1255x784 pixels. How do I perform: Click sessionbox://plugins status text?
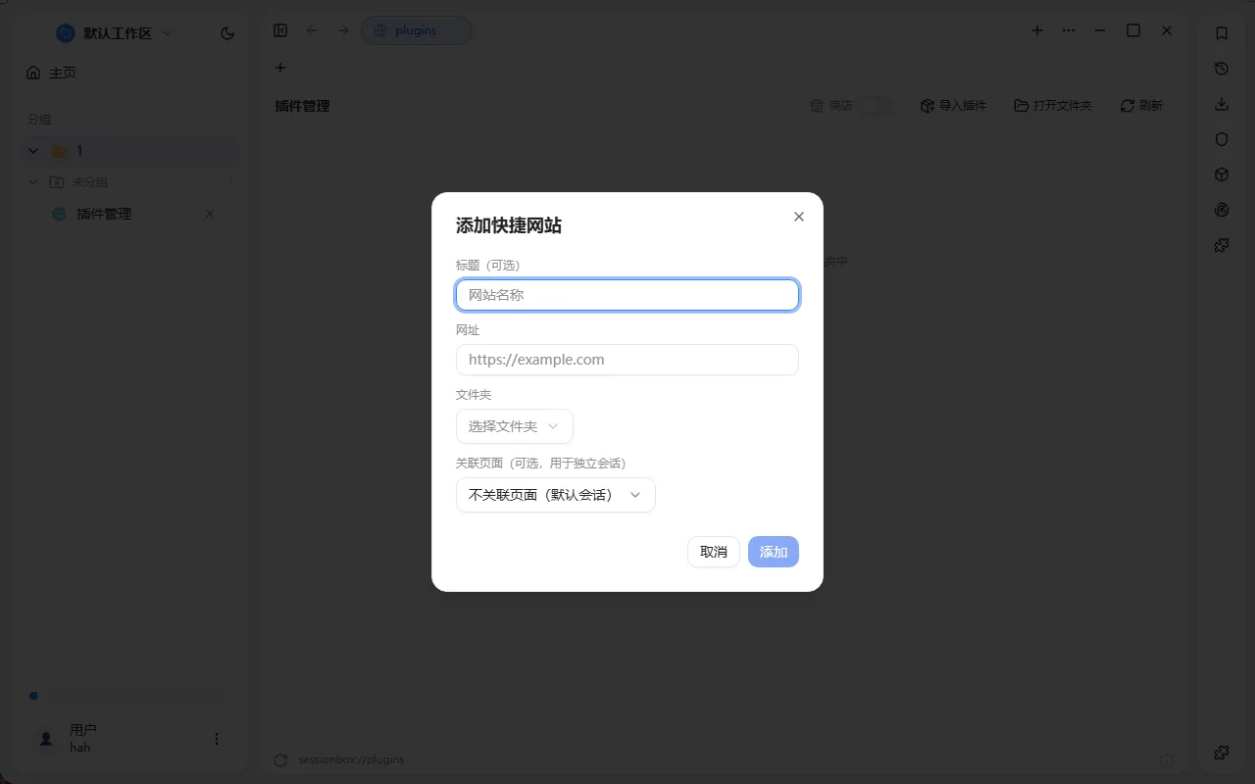tap(351, 759)
